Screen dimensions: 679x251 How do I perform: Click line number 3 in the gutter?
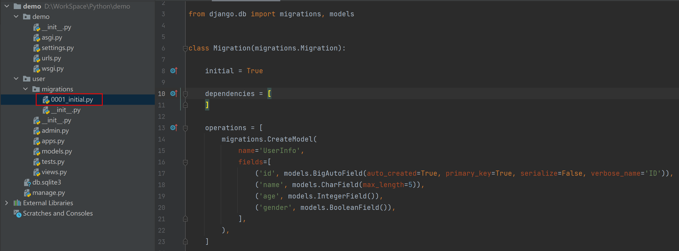click(163, 14)
